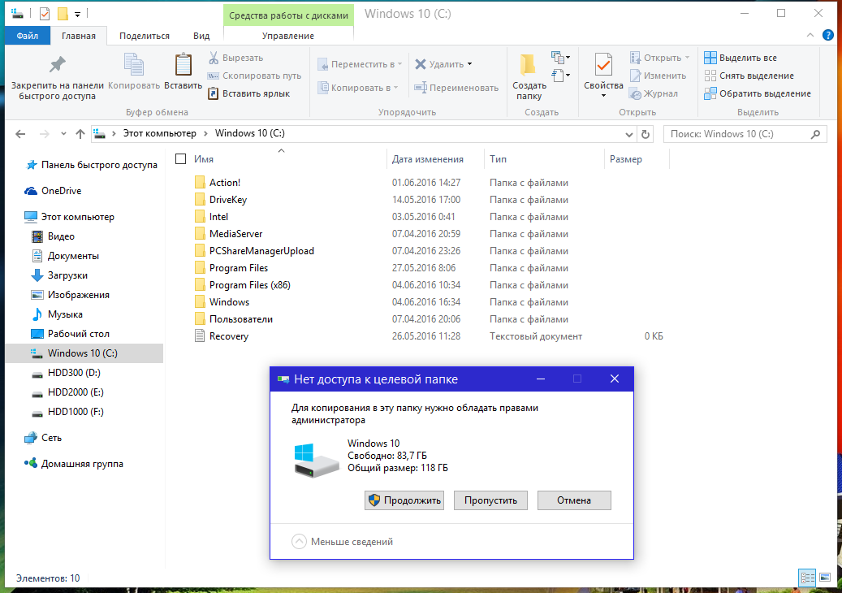This screenshot has height=593, width=842.
Task: Go up one level with up arrow
Action: [x=80, y=134]
